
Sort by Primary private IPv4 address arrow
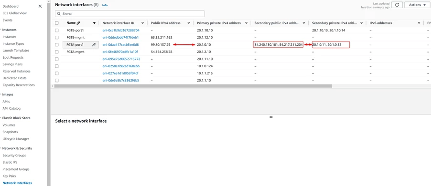(246, 23)
